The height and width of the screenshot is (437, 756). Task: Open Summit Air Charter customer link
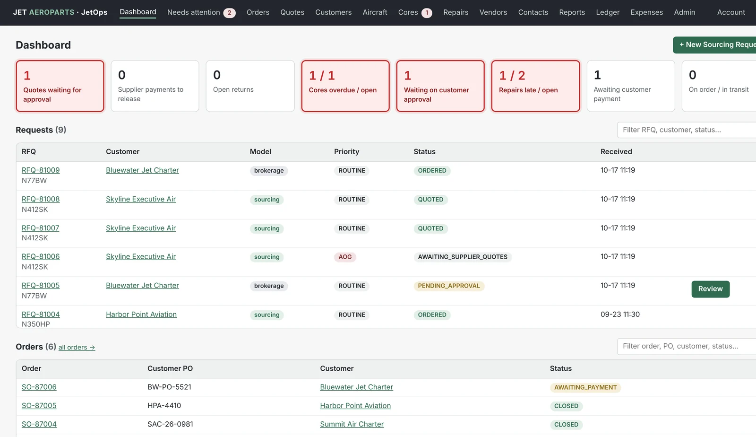(x=352, y=424)
